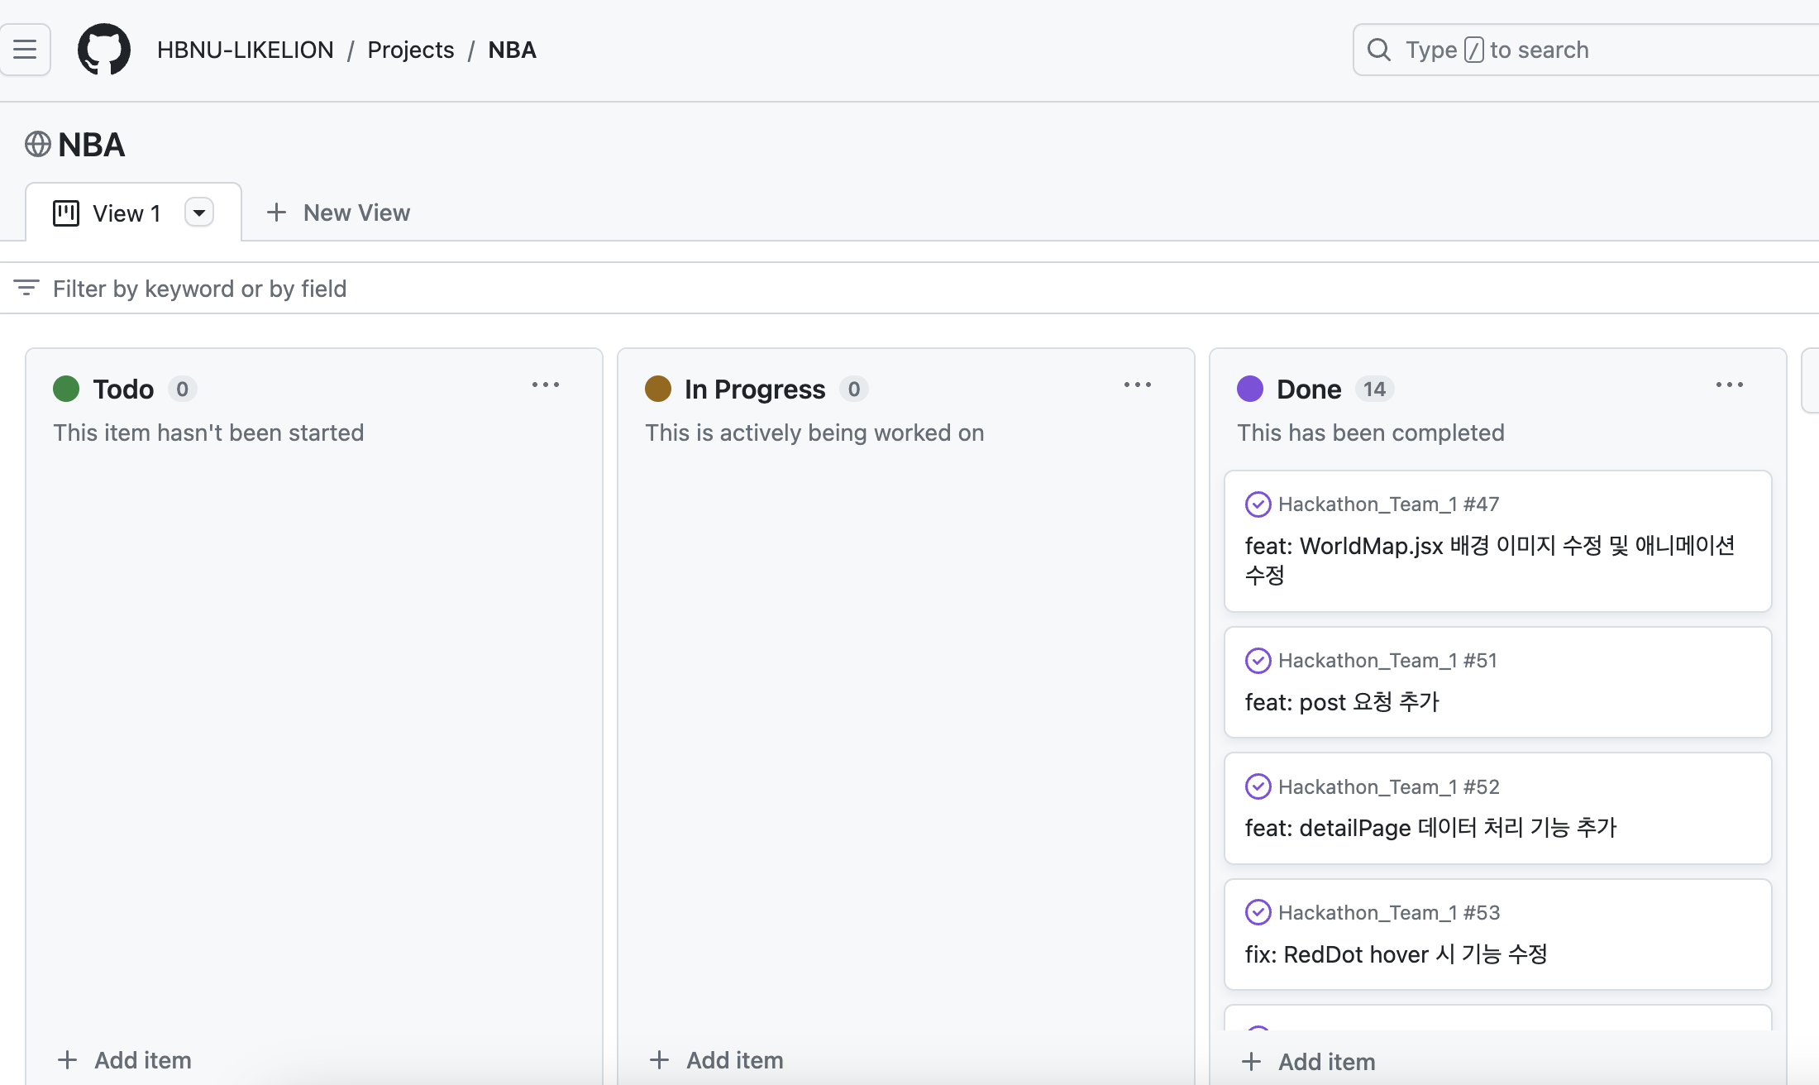Open the hamburger navigation menu
The image size is (1819, 1085).
pos(25,50)
